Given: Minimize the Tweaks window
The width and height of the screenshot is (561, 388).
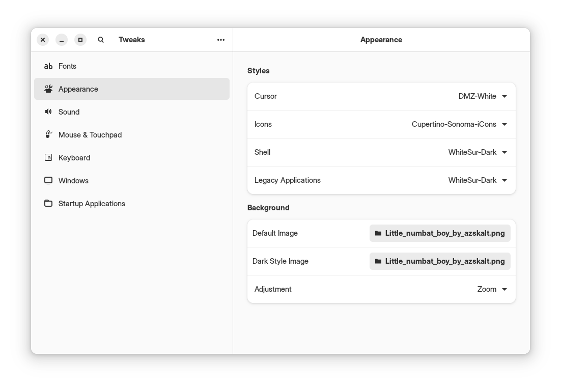Looking at the screenshot, I should 62,40.
